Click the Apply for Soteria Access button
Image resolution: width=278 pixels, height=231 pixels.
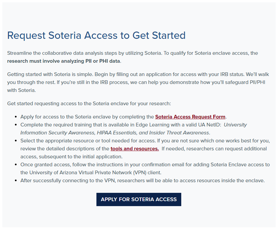pos(139,199)
